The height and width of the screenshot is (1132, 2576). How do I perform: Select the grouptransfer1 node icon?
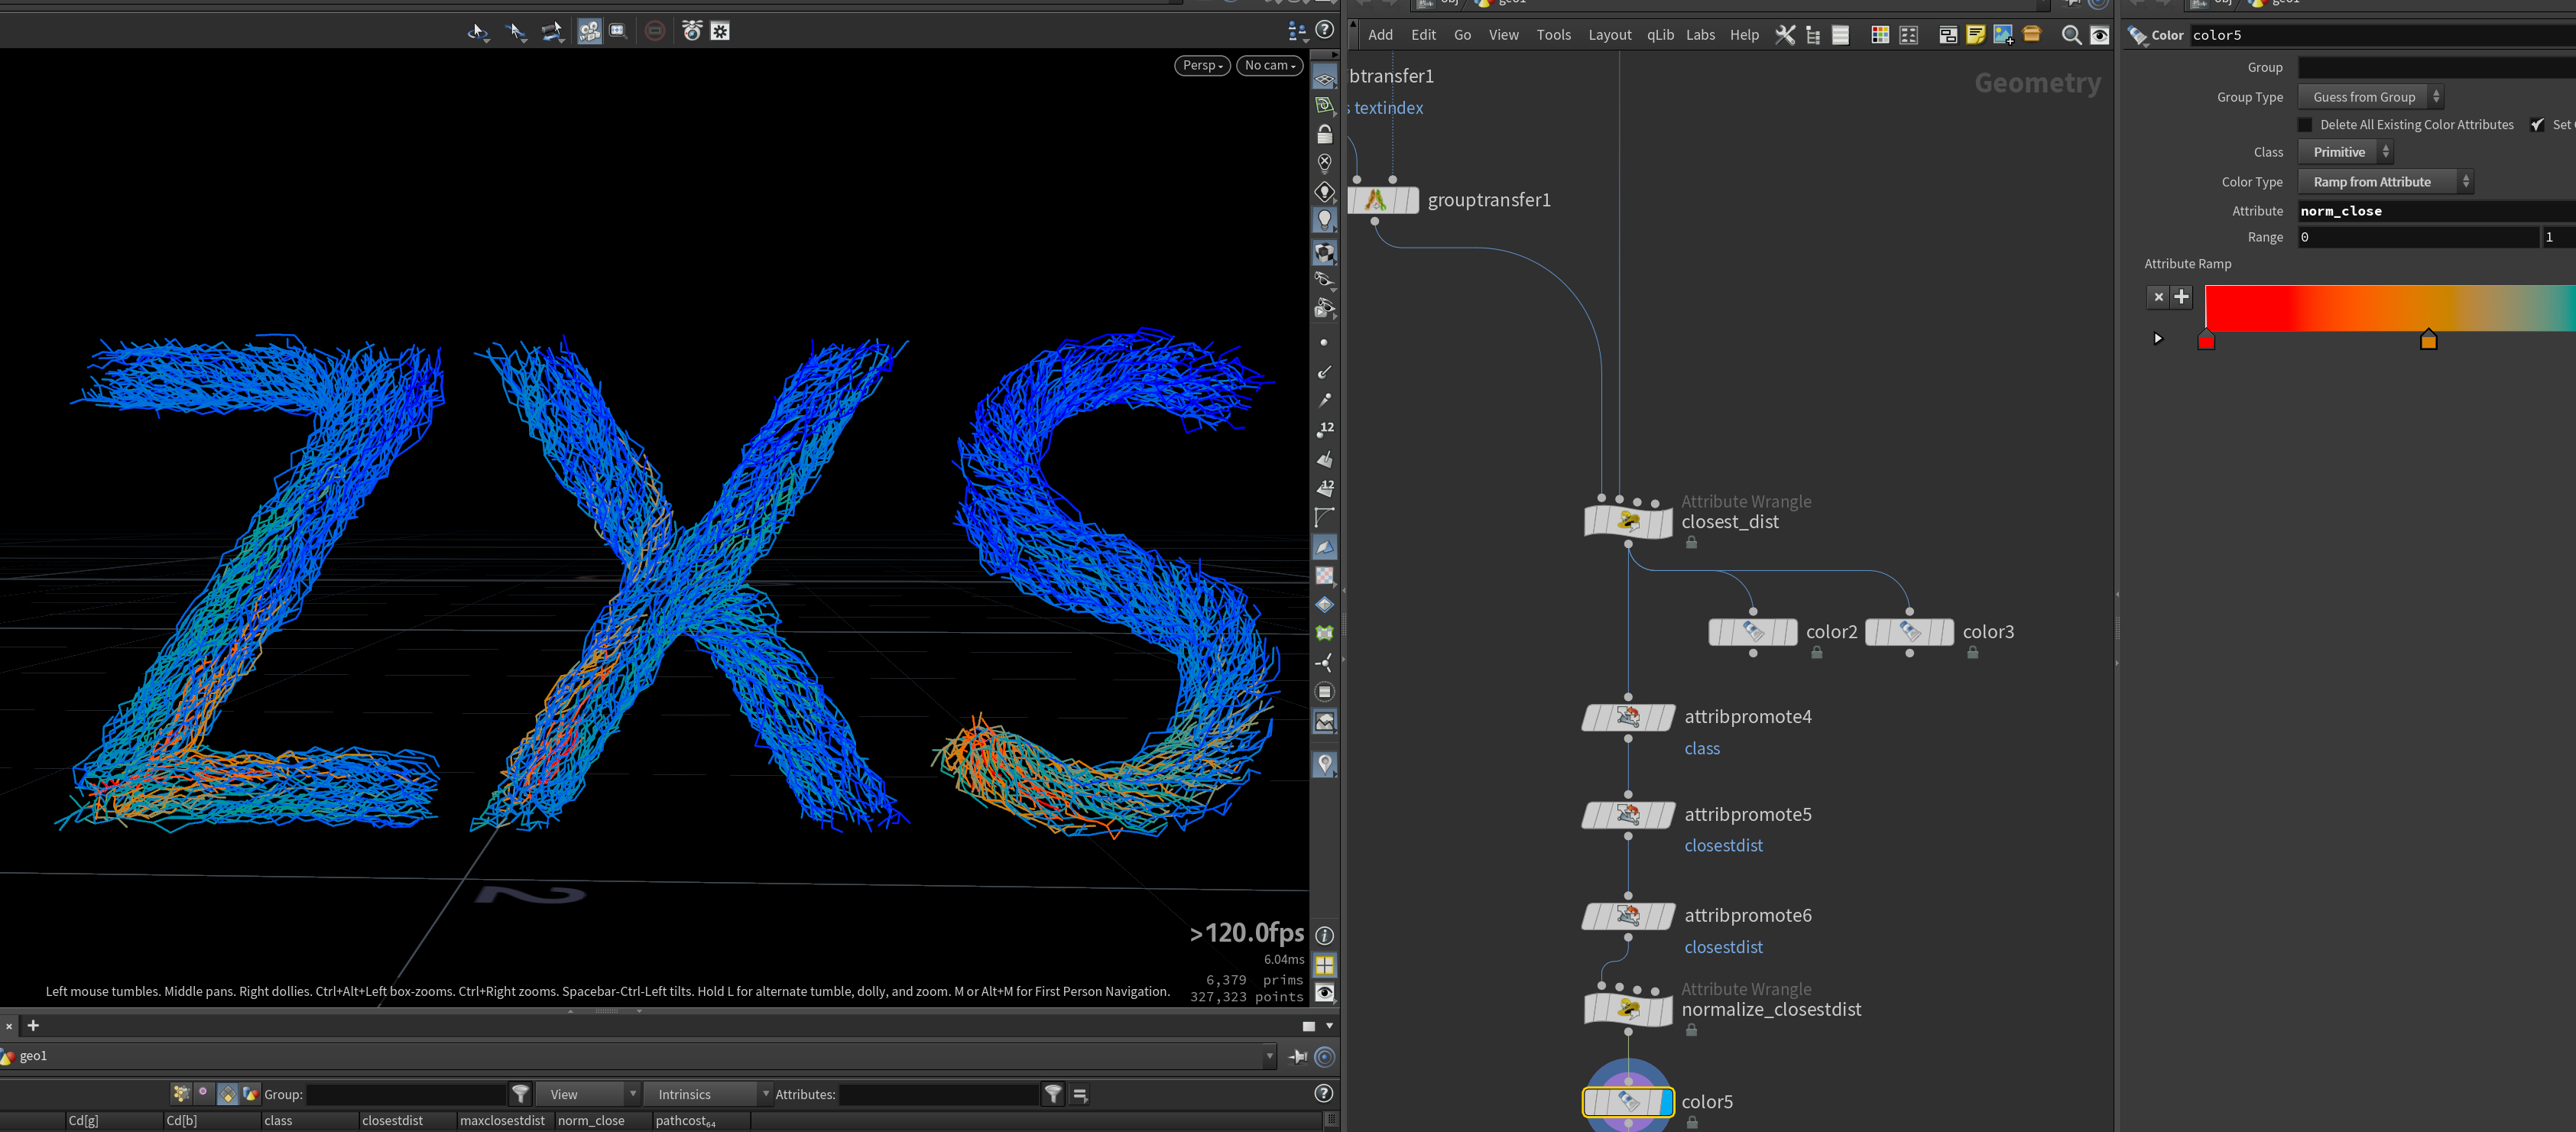(1383, 200)
